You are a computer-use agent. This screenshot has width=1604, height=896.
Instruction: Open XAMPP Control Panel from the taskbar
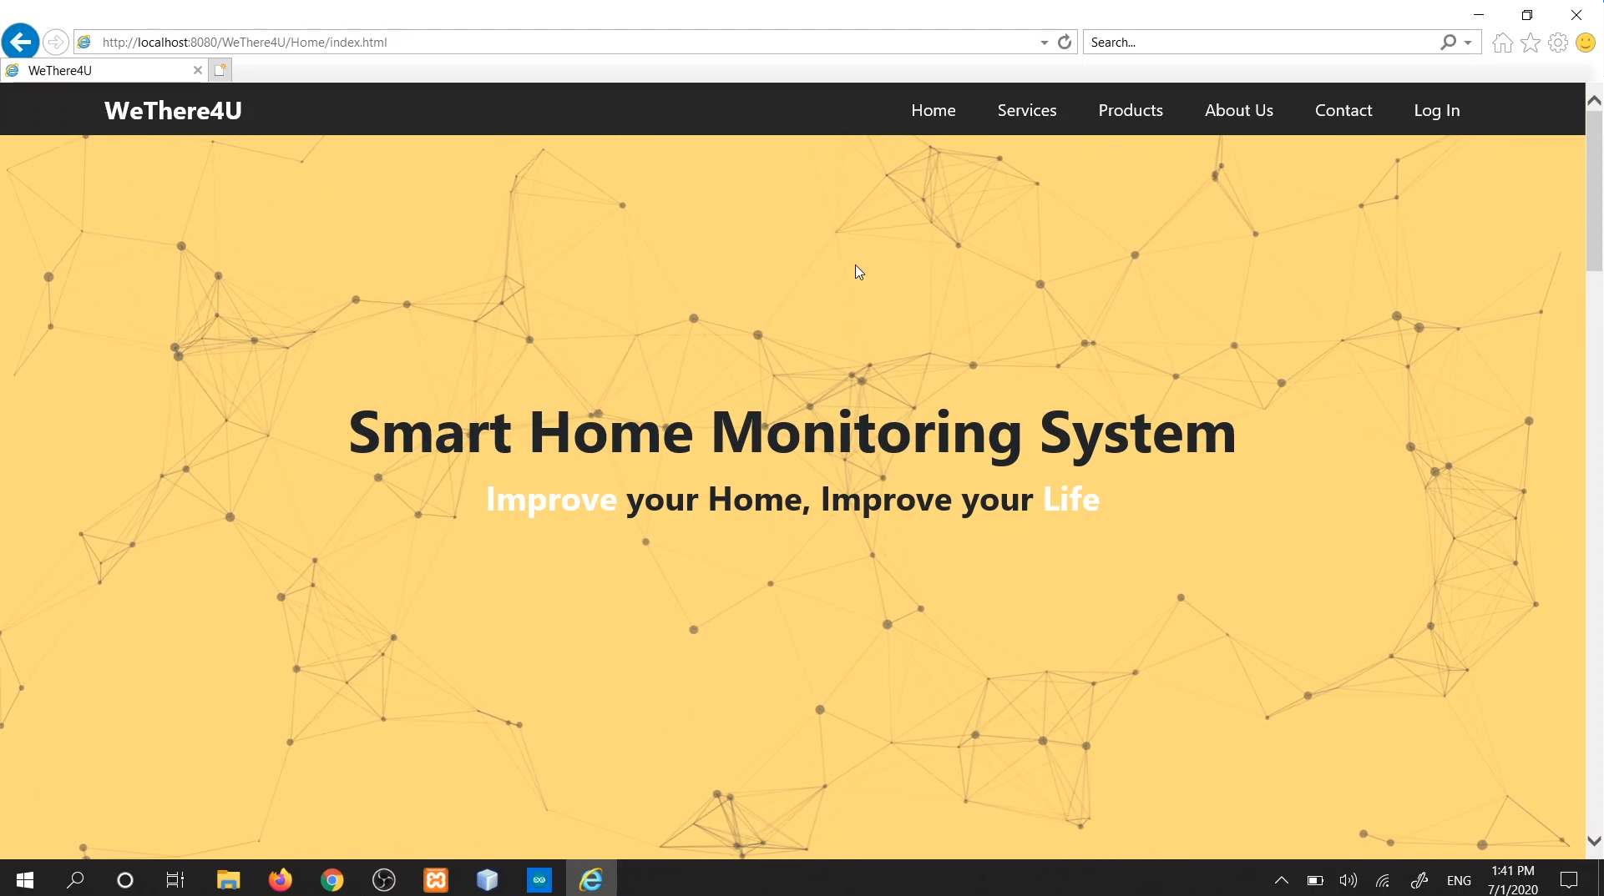click(x=435, y=879)
